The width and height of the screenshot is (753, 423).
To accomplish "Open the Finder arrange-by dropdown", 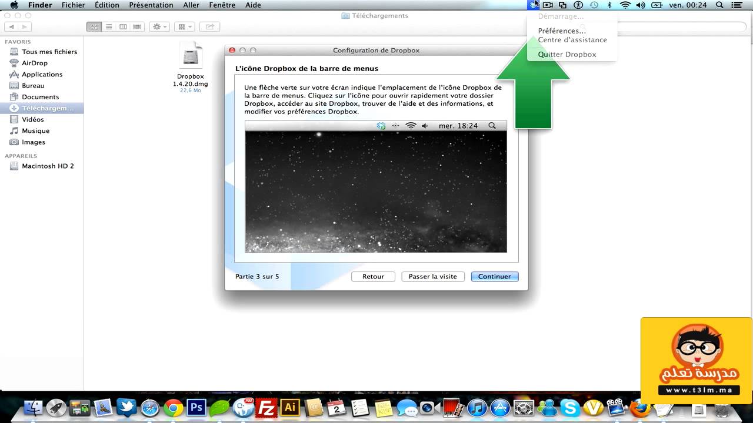I will point(185,26).
